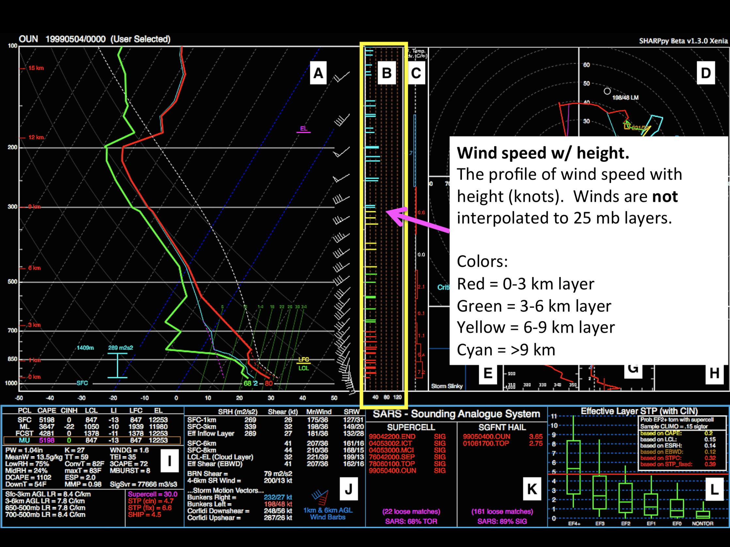Image resolution: width=730 pixels, height=547 pixels.
Task: Select the EF4+ box plot in STP panel
Action: (574, 462)
